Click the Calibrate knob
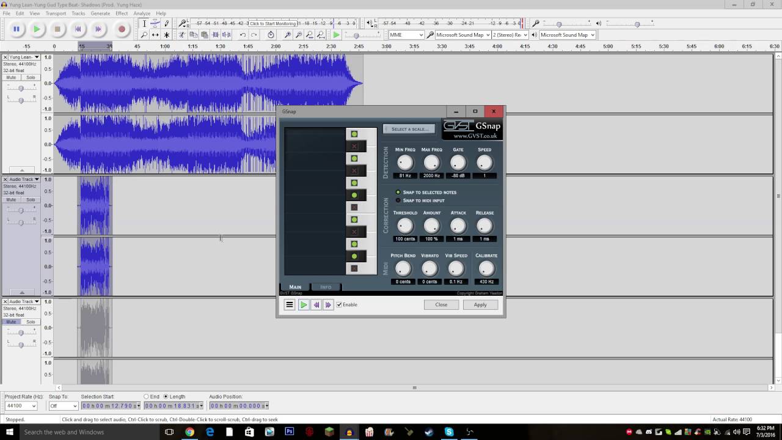782x440 pixels. coord(486,268)
